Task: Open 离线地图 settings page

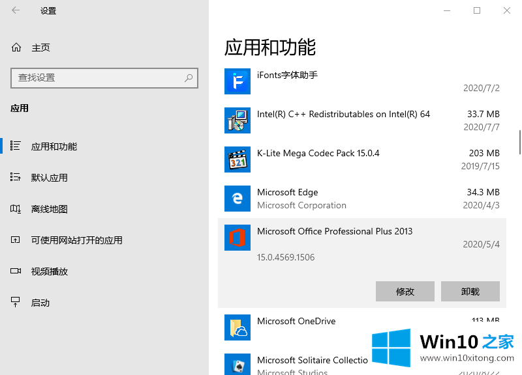Action: click(50, 209)
